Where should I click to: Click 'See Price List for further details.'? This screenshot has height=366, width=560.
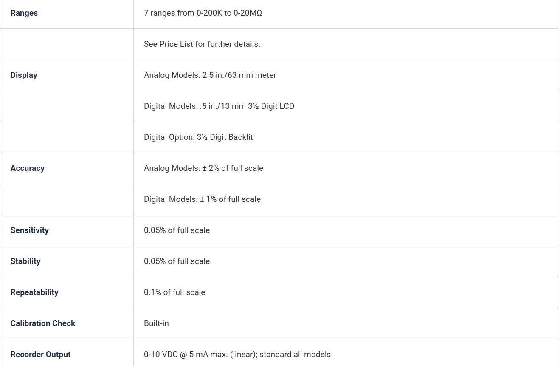202,44
